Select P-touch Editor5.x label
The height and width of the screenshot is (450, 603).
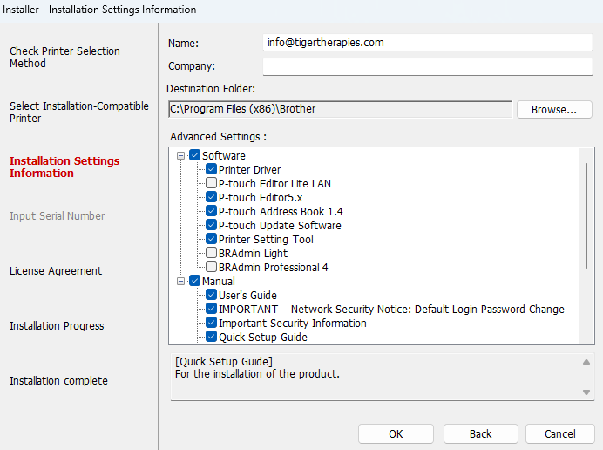coord(261,197)
